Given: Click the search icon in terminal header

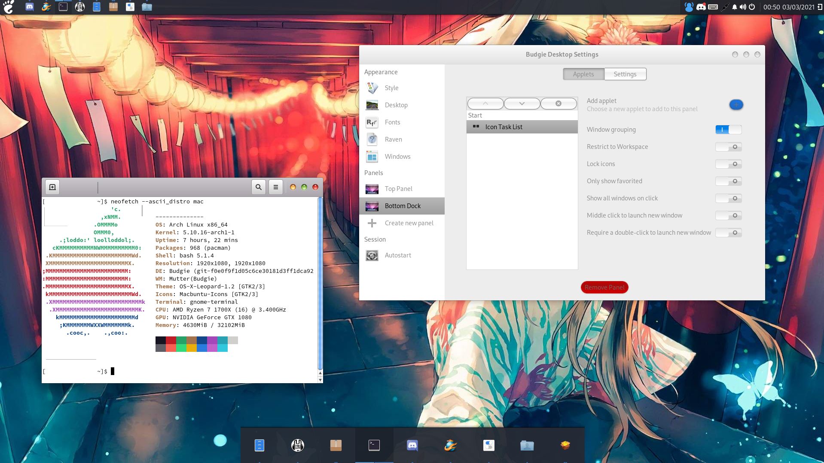Looking at the screenshot, I should [x=259, y=187].
